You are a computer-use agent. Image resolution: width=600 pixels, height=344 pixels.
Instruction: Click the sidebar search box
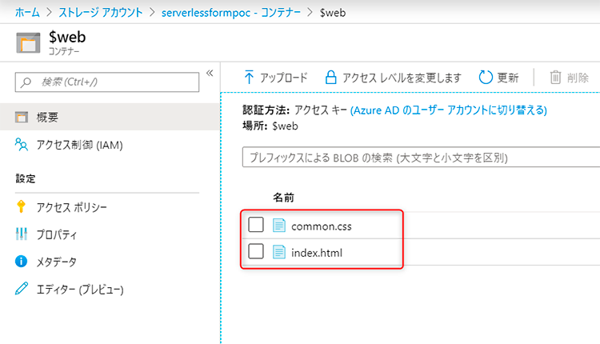point(107,82)
